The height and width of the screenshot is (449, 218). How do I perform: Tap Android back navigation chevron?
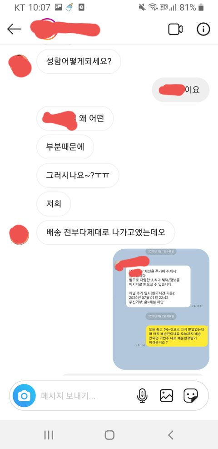coord(171,435)
